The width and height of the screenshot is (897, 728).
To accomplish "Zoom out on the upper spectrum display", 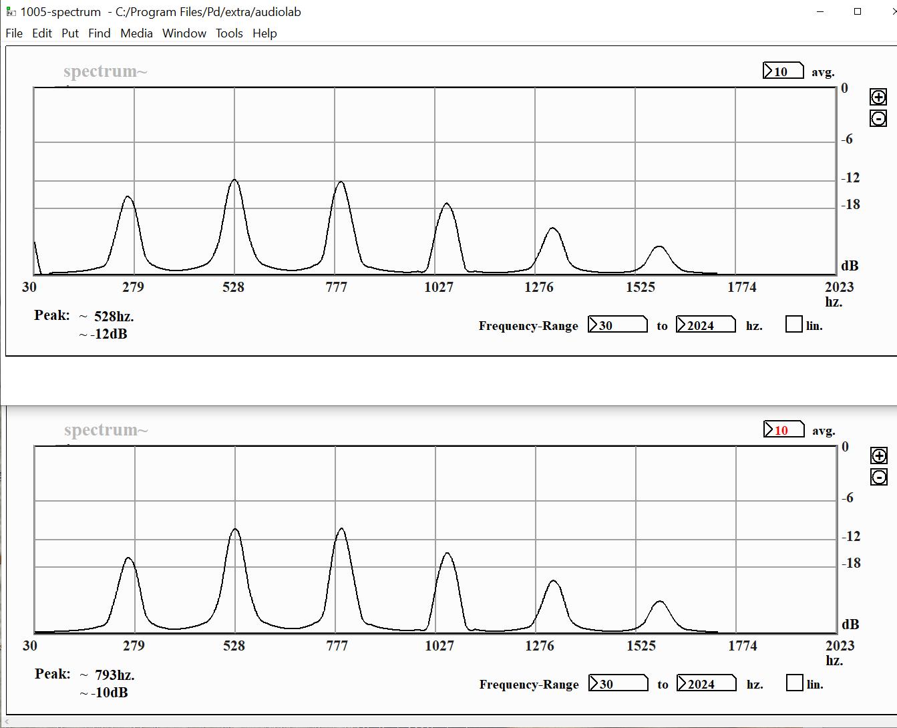I will [878, 118].
